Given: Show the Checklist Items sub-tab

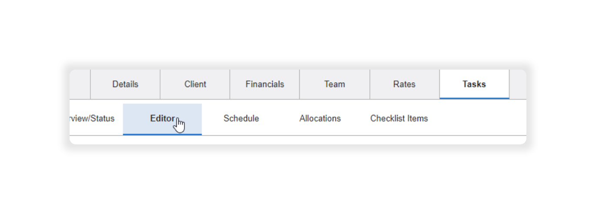Looking at the screenshot, I should [x=399, y=119].
